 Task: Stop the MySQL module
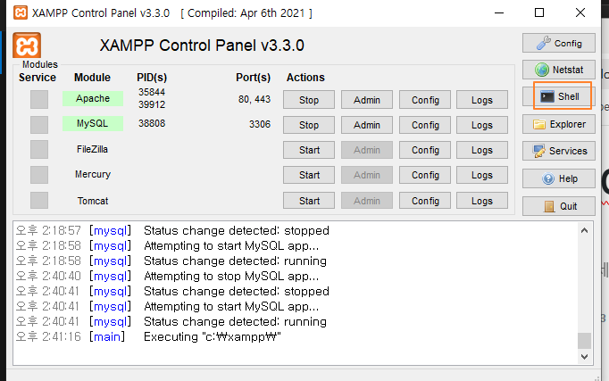tap(309, 125)
